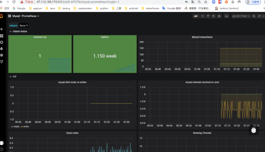
Task: Open the Help question mark icon
Action: [x=2, y=149]
